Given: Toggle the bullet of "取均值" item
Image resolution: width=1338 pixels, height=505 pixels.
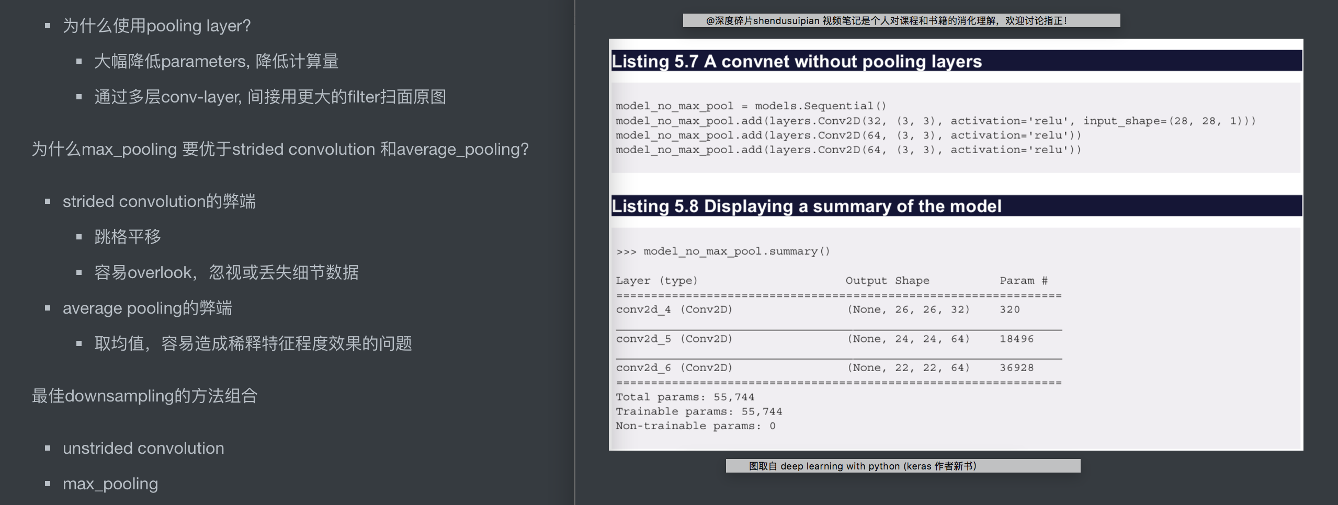Looking at the screenshot, I should [78, 343].
